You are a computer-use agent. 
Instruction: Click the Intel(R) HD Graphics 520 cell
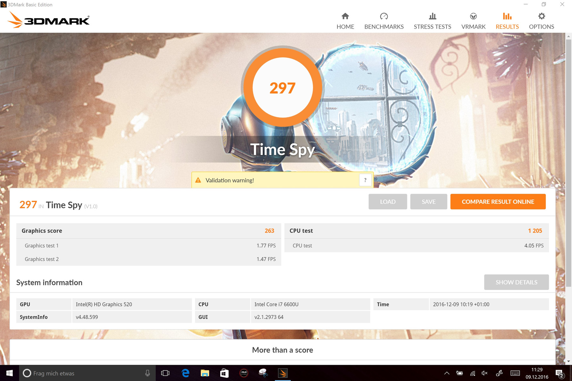pos(132,304)
